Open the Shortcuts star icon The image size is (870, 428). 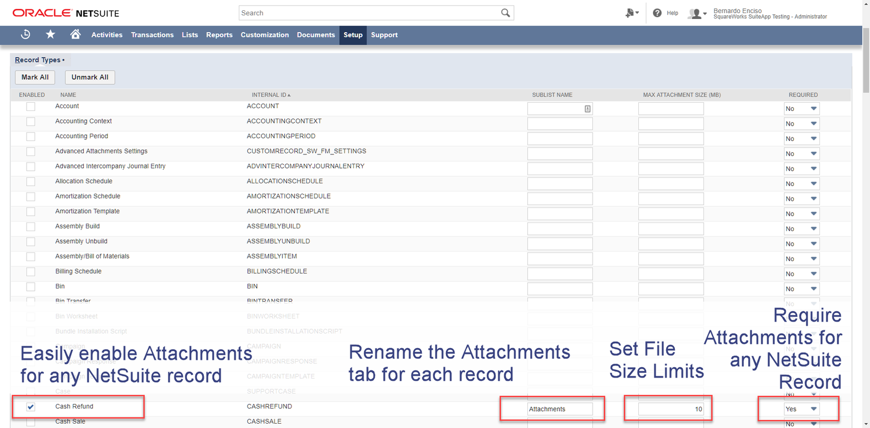coord(51,35)
